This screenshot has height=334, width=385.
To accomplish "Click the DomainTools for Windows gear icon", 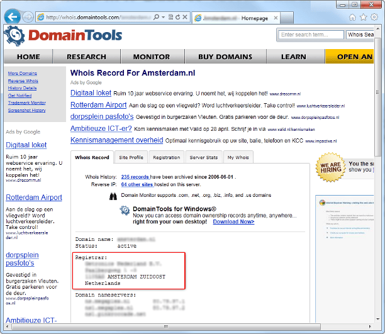I will 125,211.
